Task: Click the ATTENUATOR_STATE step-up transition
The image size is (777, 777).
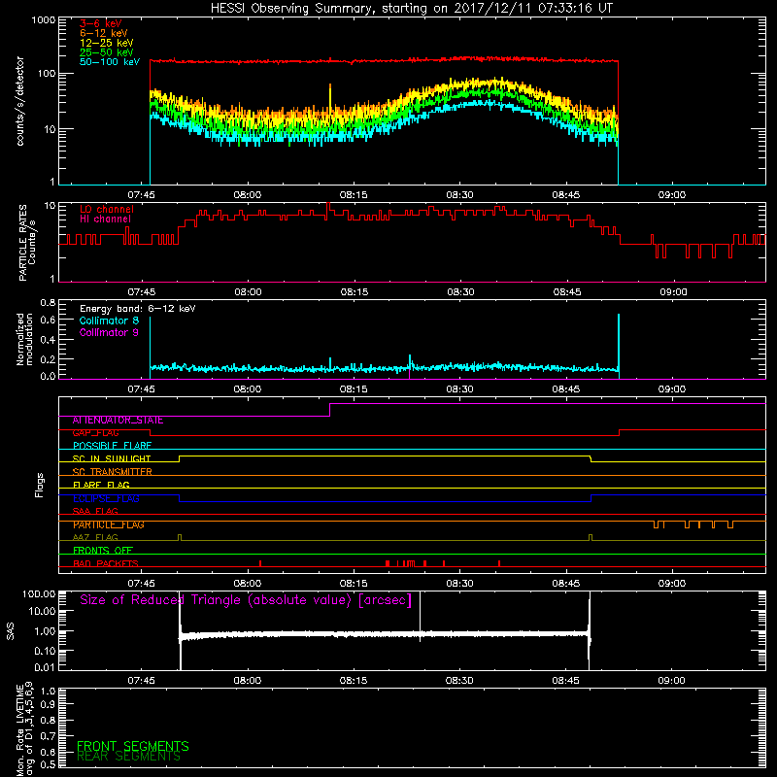Action: (330, 410)
